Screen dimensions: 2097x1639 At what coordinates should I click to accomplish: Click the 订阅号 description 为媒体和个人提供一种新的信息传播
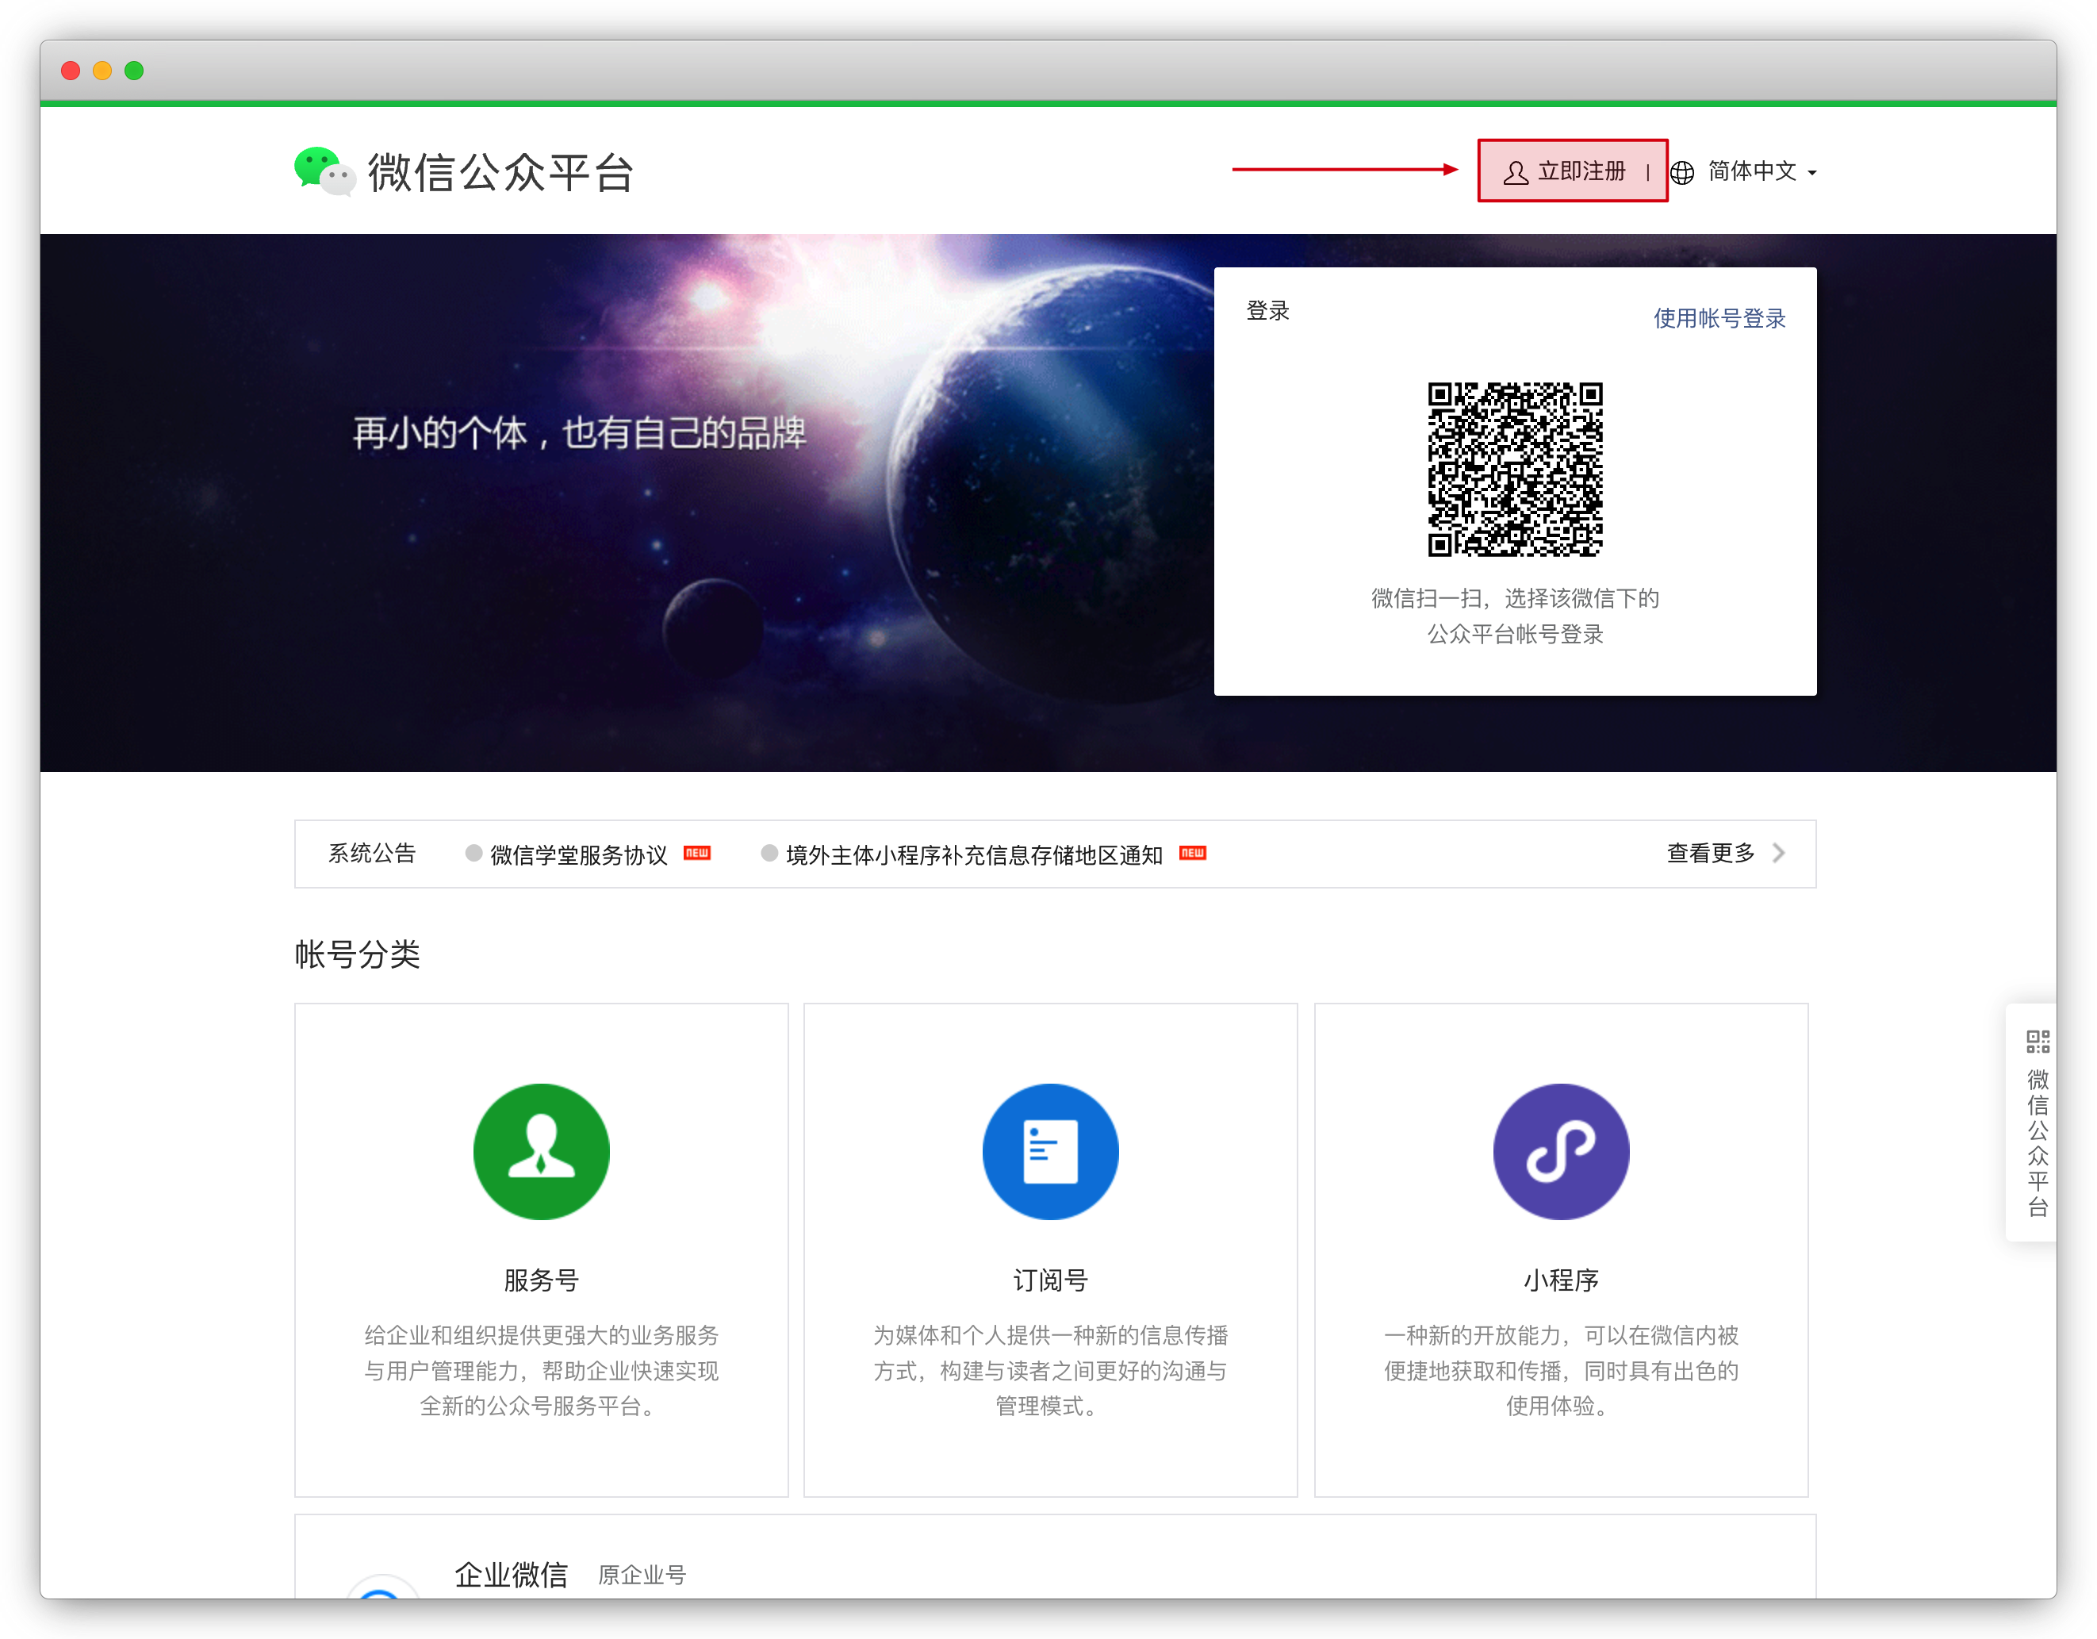[1050, 1334]
